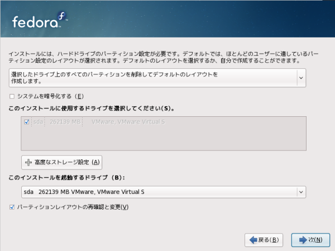The height and width of the screenshot is (251, 335).
Task: Click the plus icon on 高度なストレージ設定
Action: click(x=28, y=162)
